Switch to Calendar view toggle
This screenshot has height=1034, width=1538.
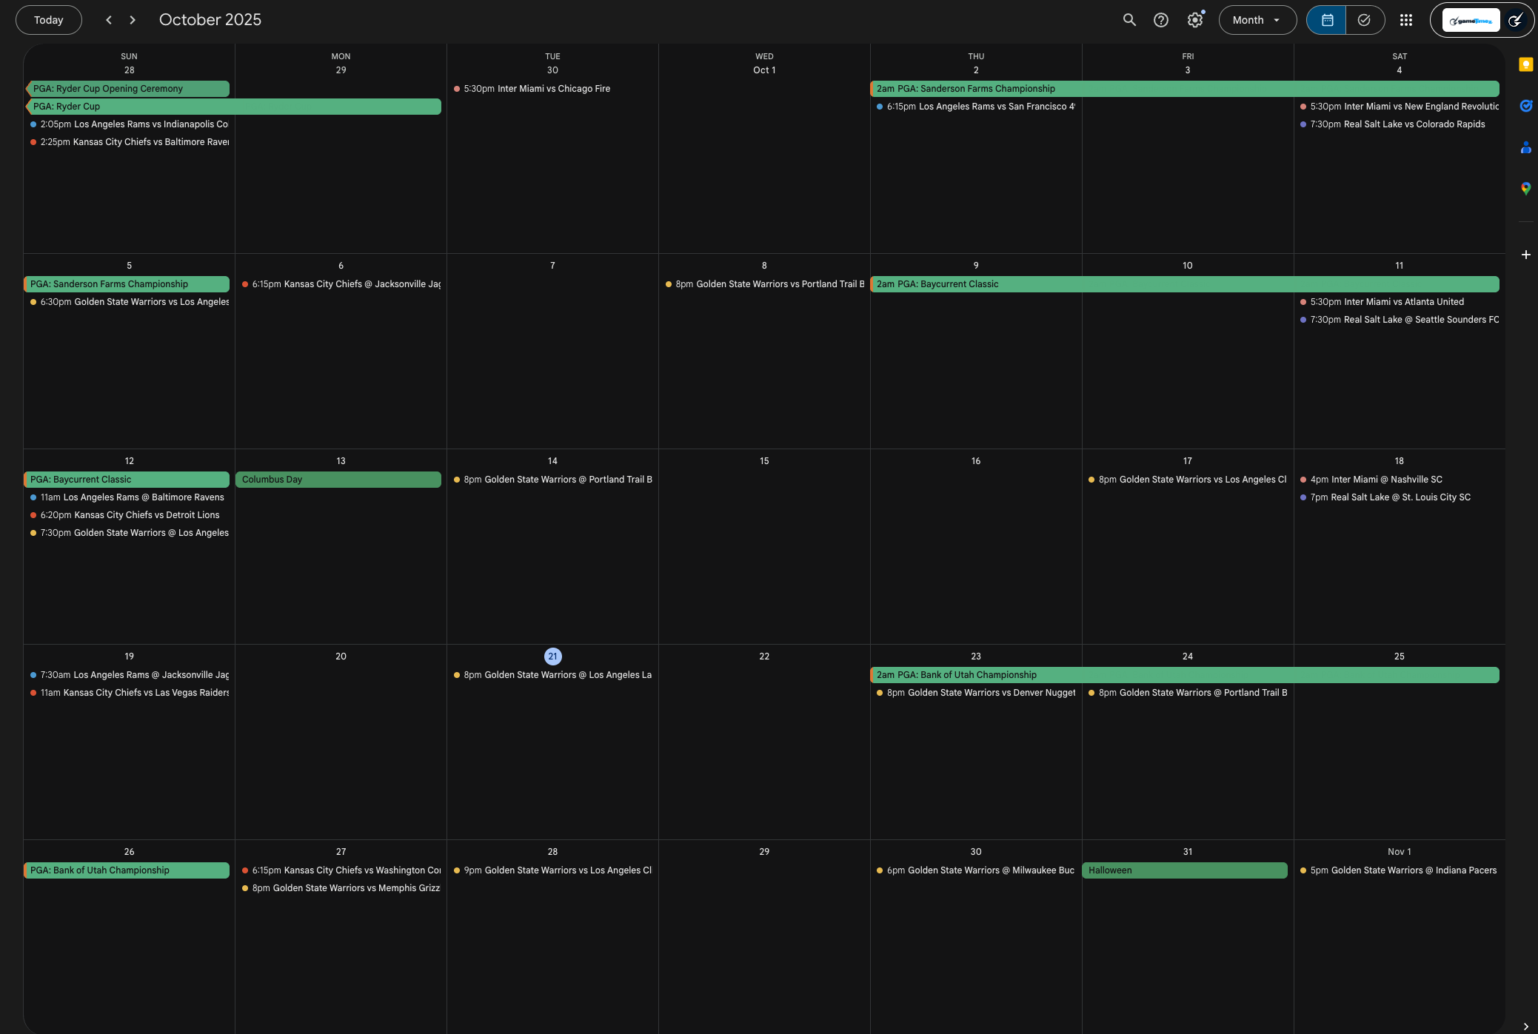[x=1327, y=20]
